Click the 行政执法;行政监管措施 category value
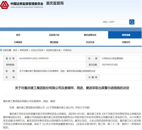Viewport: 142px width, 130px height. tap(112, 58)
